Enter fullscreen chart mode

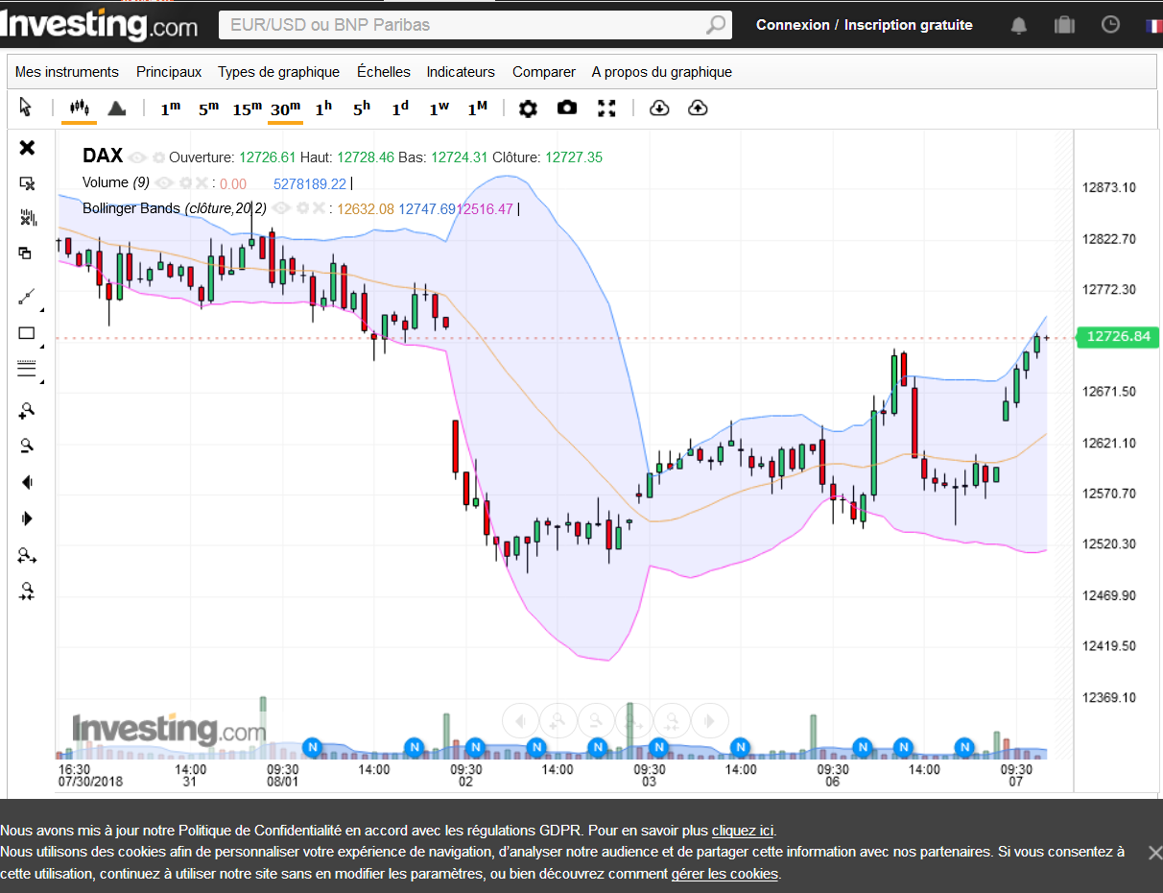[606, 108]
